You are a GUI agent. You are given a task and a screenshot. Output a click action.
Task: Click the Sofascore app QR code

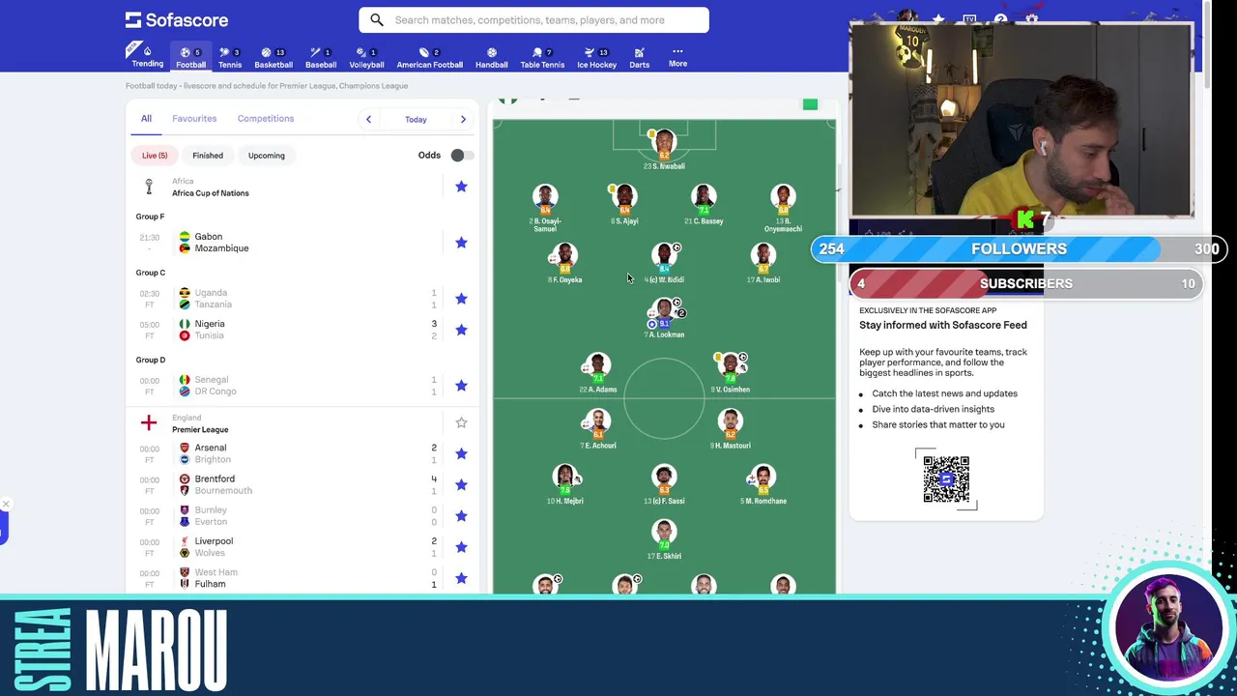click(x=946, y=478)
